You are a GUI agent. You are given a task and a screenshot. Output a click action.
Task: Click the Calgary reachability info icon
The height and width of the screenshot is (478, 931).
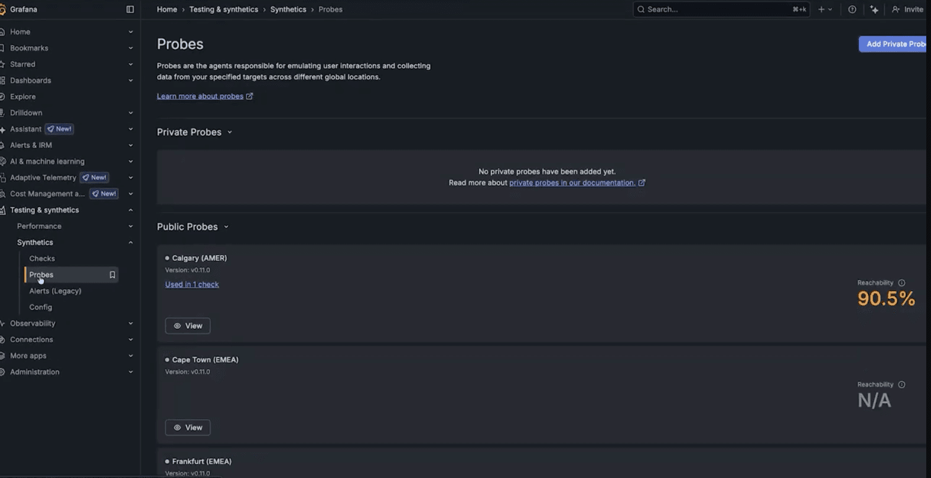[x=901, y=283]
